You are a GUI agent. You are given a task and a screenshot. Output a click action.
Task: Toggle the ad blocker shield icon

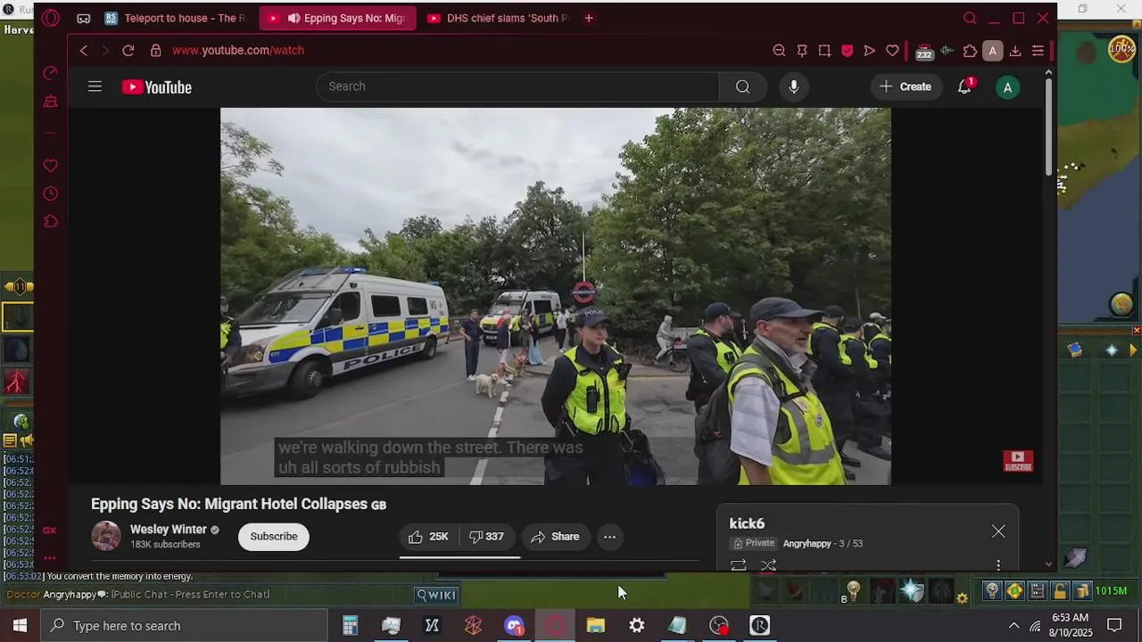click(847, 51)
